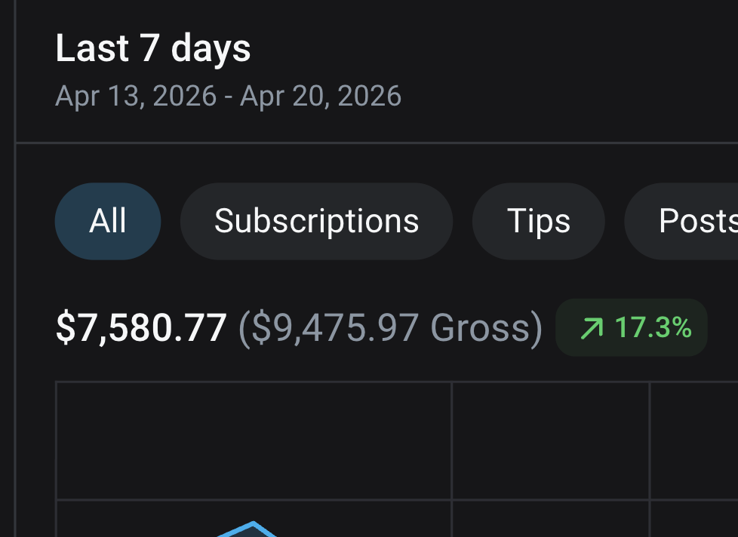Click the green upward arrow icon
The image size is (738, 537).
592,328
